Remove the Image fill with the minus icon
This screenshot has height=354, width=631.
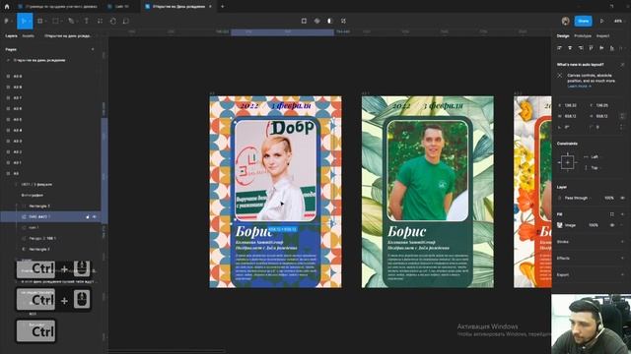pos(622,225)
